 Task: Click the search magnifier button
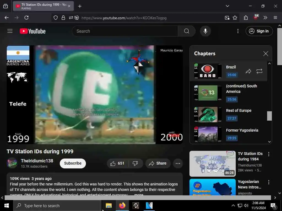tap(187, 31)
